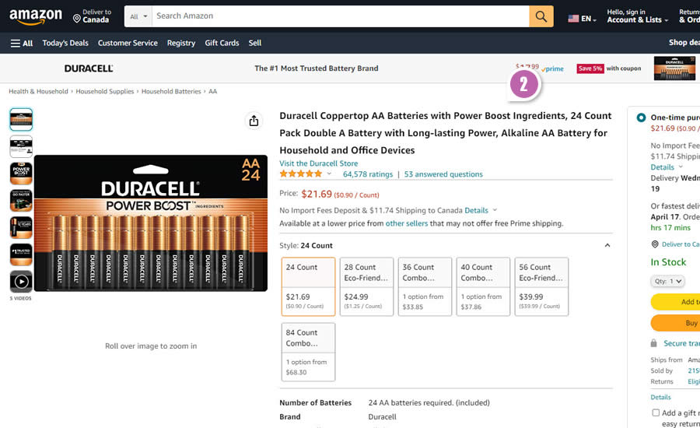Open the 64,578 ratings link
Screen dimensions: 700x428
(x=368, y=174)
